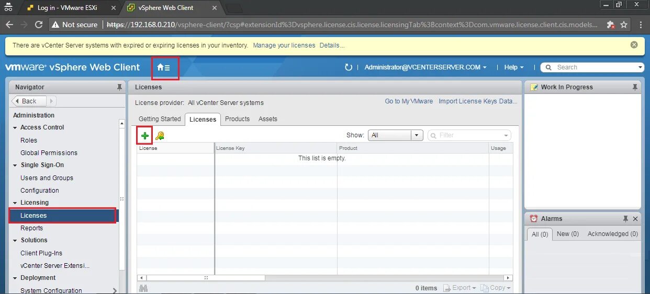Bookmark this page with the star

(624, 25)
